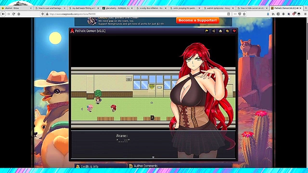Viewport: 308px width, 173px height.
Task: Click the 'Become a Supporter!' button
Action: point(198,20)
